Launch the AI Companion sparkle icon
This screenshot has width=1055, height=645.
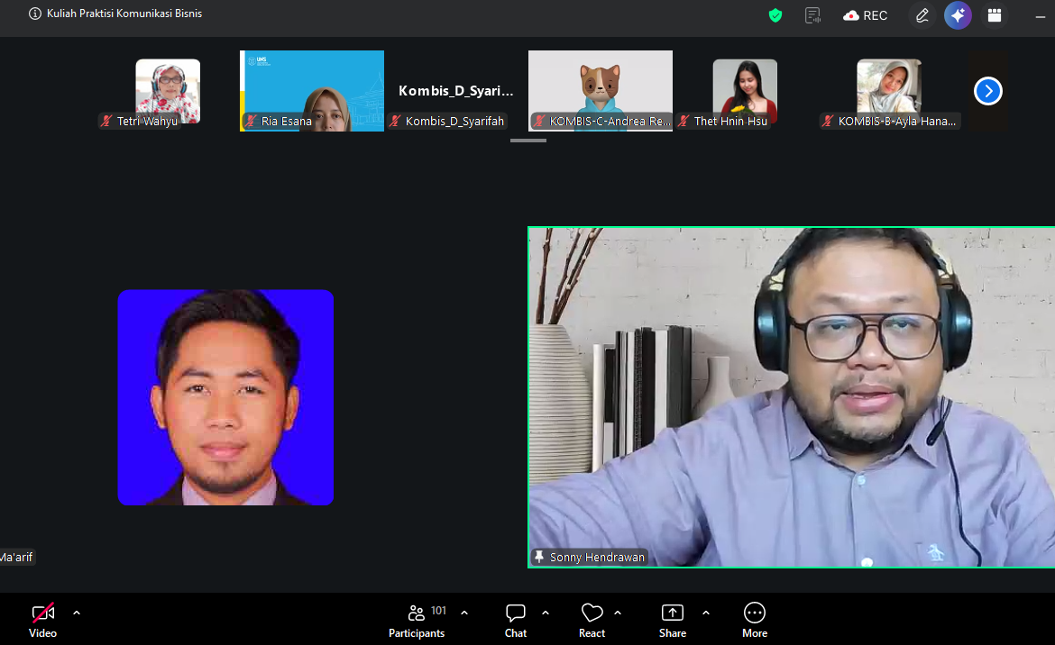[958, 14]
